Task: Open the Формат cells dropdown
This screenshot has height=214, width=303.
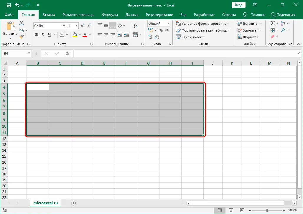Action: (x=248, y=37)
